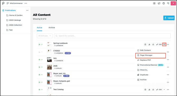Open Wiz row more options ellipsis
The width and height of the screenshot is (177, 96).
pos(168,60)
